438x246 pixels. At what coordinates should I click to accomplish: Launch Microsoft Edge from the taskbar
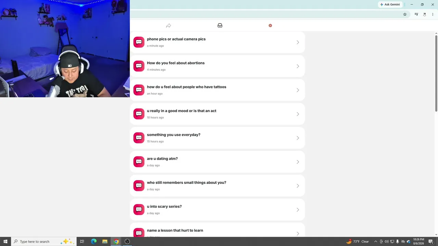click(93, 242)
